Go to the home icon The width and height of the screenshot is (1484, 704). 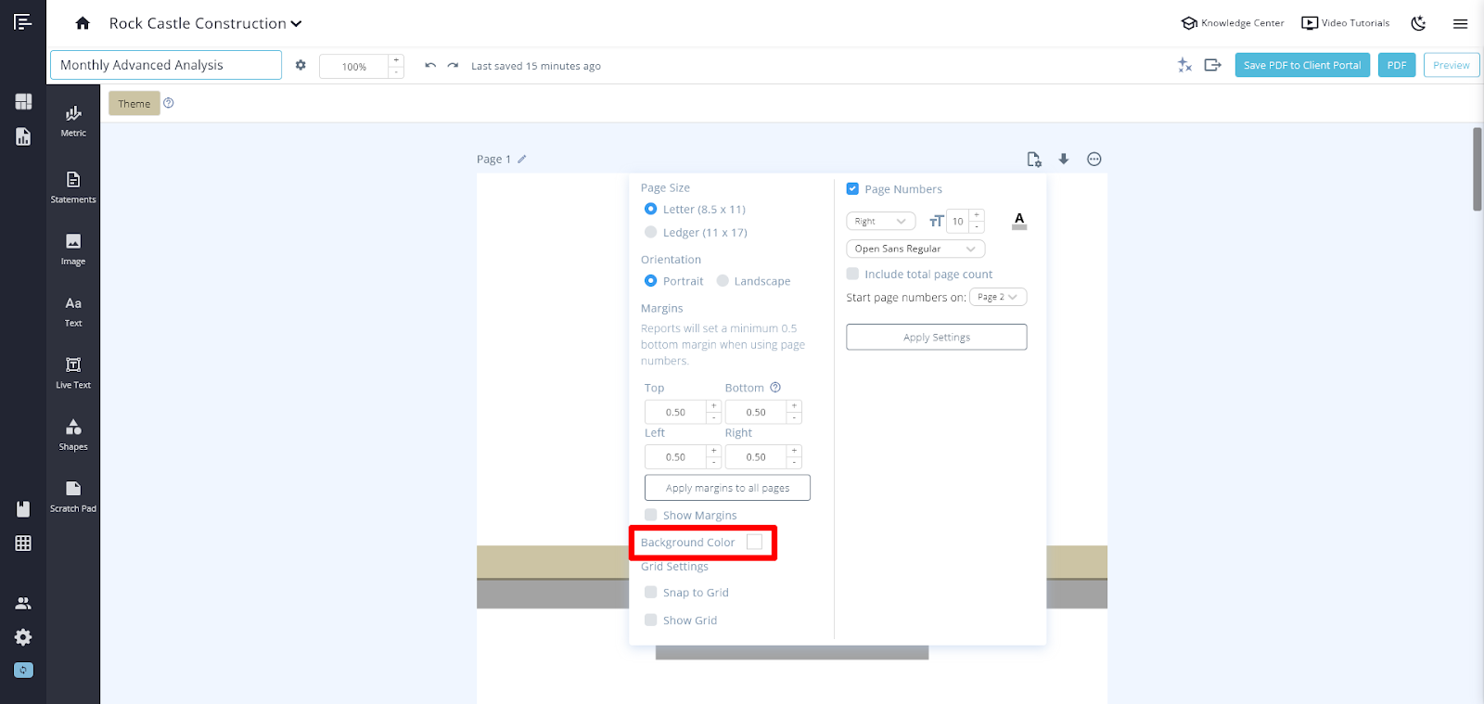(83, 23)
